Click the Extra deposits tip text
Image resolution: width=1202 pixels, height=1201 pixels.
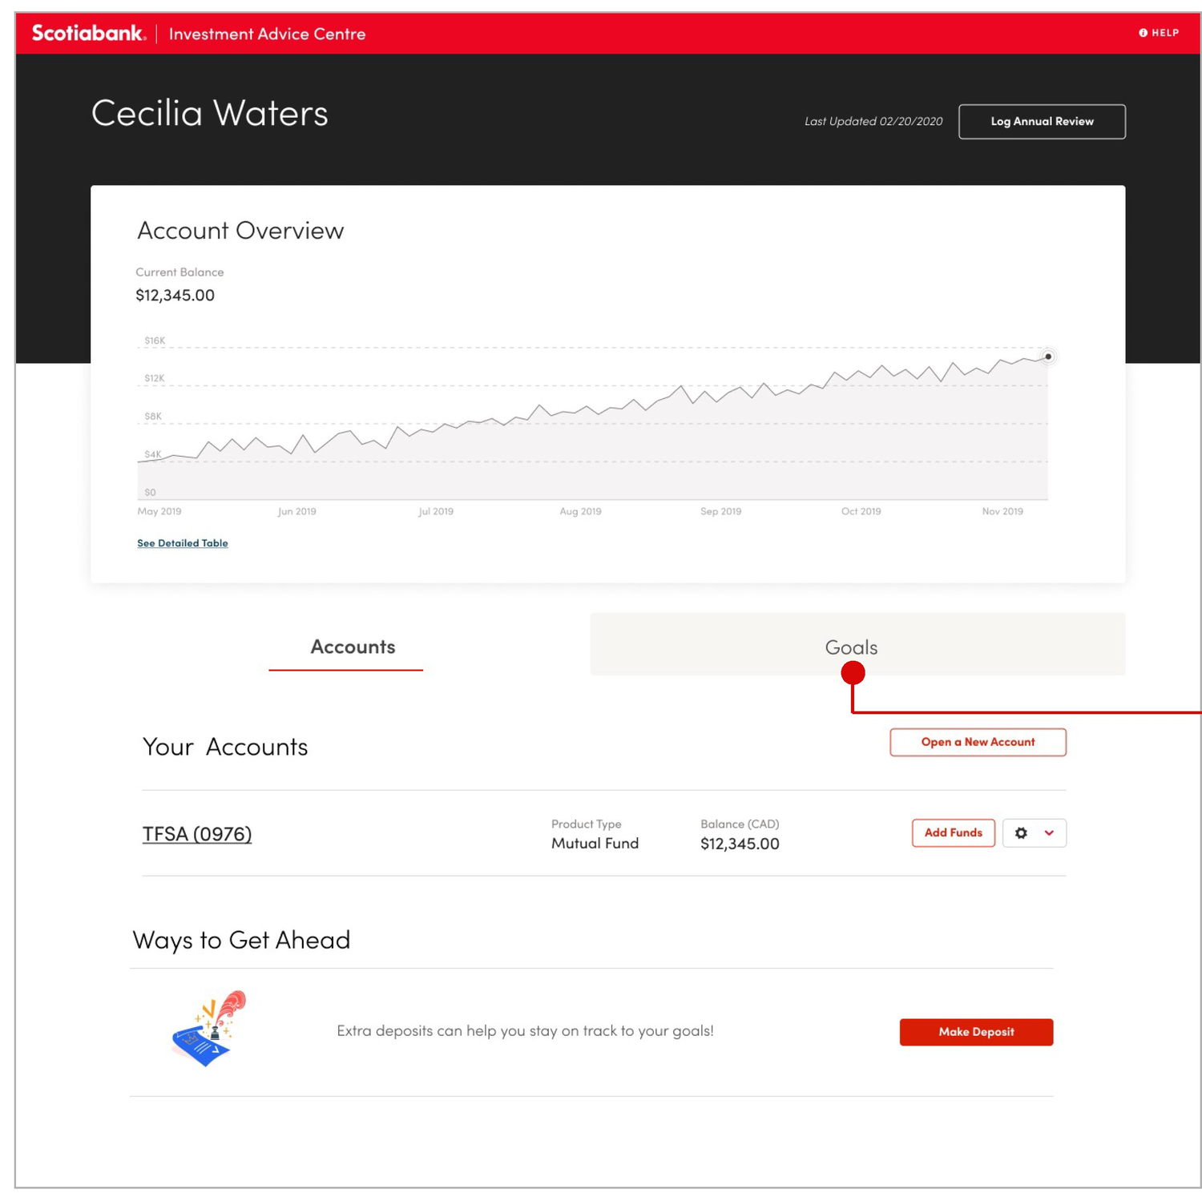(x=525, y=1030)
